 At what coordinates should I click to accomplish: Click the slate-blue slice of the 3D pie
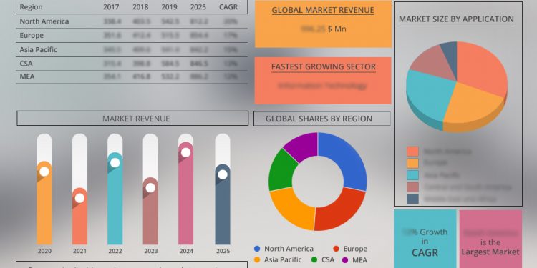pos(450,58)
